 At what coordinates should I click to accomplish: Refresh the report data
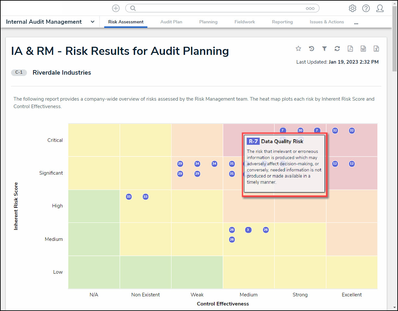coord(337,49)
